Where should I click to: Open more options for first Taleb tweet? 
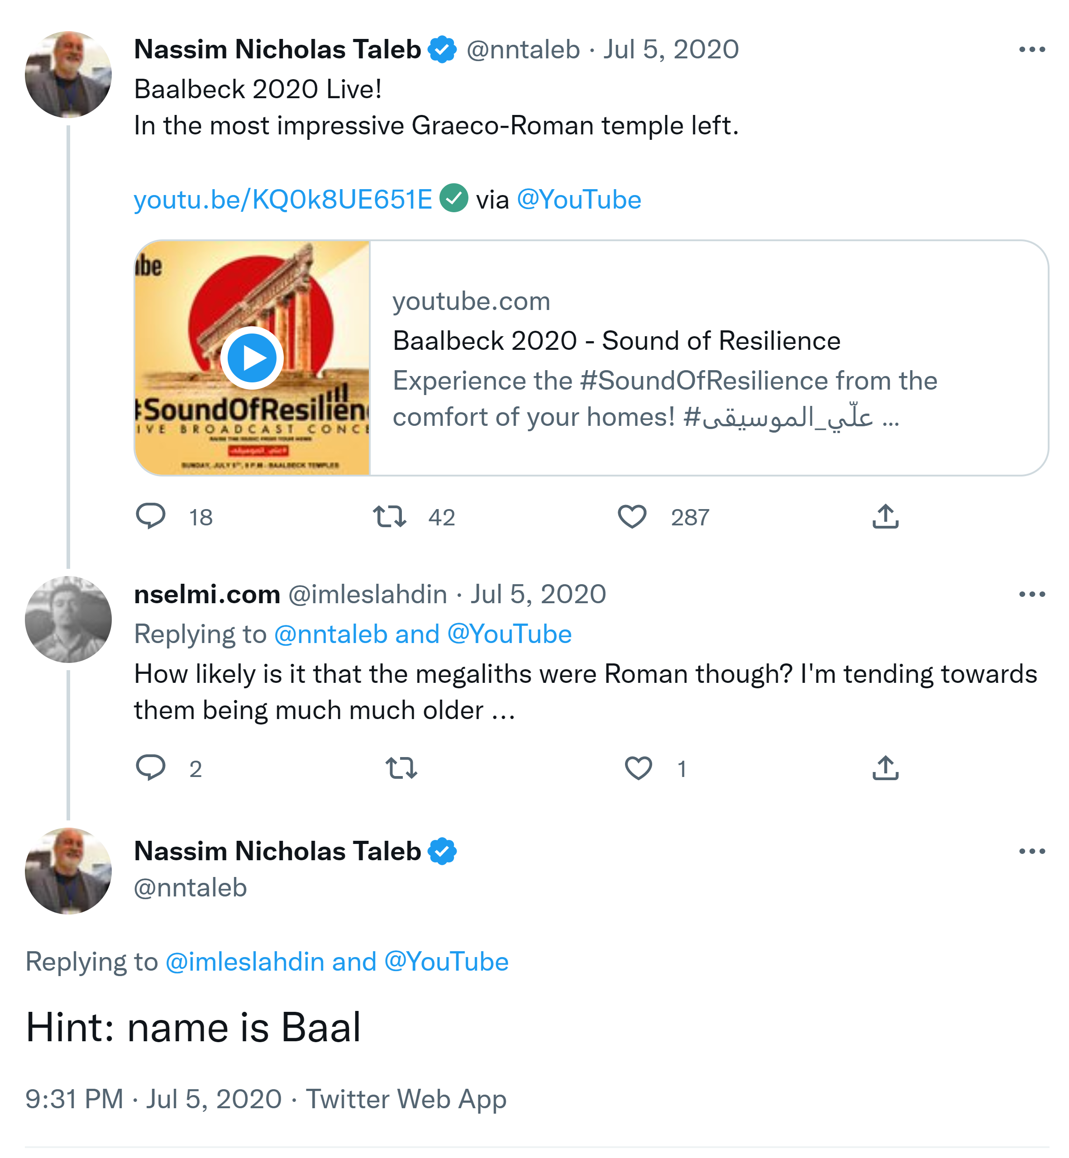pyautogui.click(x=1032, y=50)
